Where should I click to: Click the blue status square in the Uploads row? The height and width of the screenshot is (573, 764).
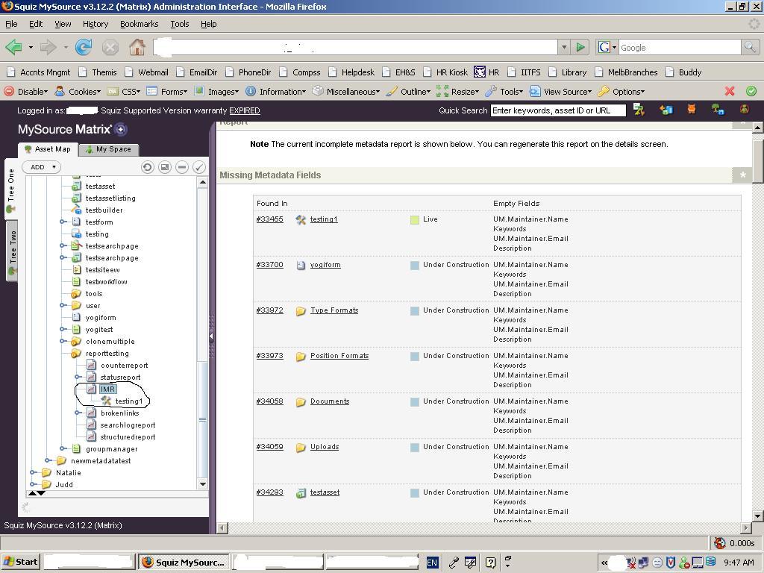pyautogui.click(x=415, y=448)
